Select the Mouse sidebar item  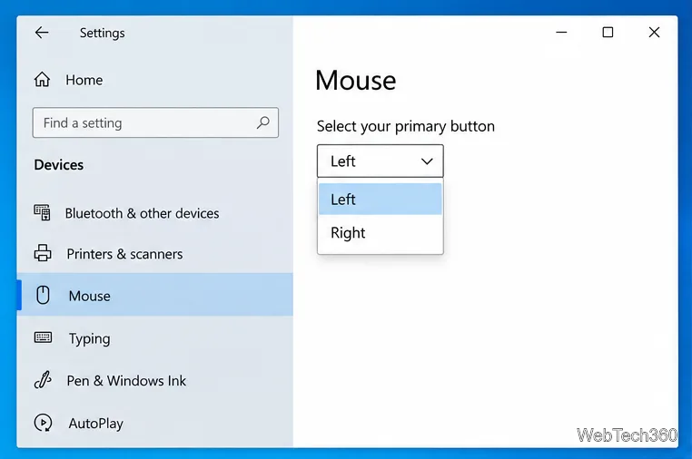click(x=155, y=295)
